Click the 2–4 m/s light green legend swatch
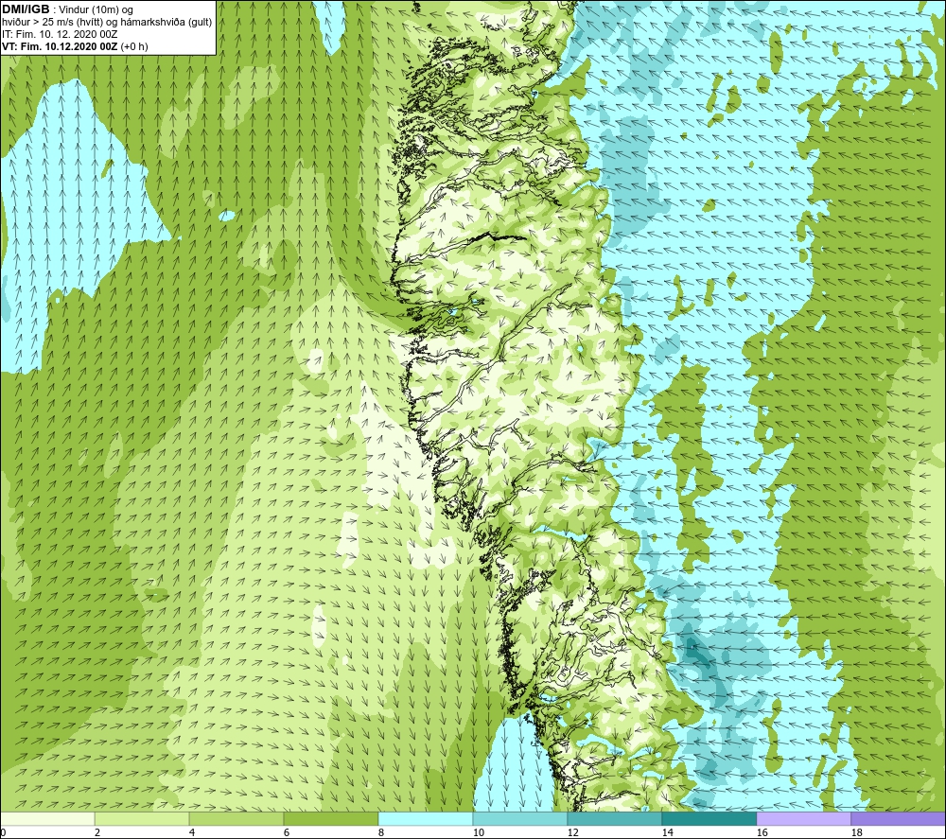Viewport: 946px width, 839px height. pyautogui.click(x=142, y=819)
